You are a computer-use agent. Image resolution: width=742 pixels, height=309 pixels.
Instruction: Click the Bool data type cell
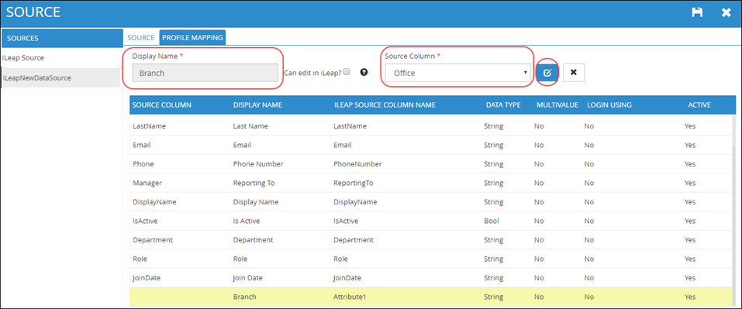pyautogui.click(x=492, y=221)
